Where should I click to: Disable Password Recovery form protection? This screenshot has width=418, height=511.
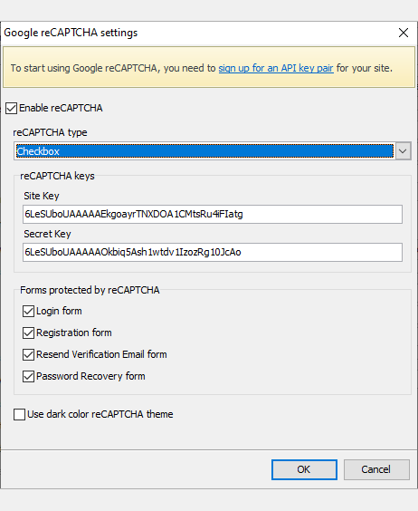pos(28,376)
